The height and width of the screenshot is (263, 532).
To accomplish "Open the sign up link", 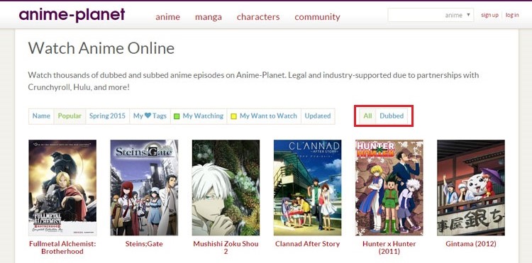I will click(489, 15).
